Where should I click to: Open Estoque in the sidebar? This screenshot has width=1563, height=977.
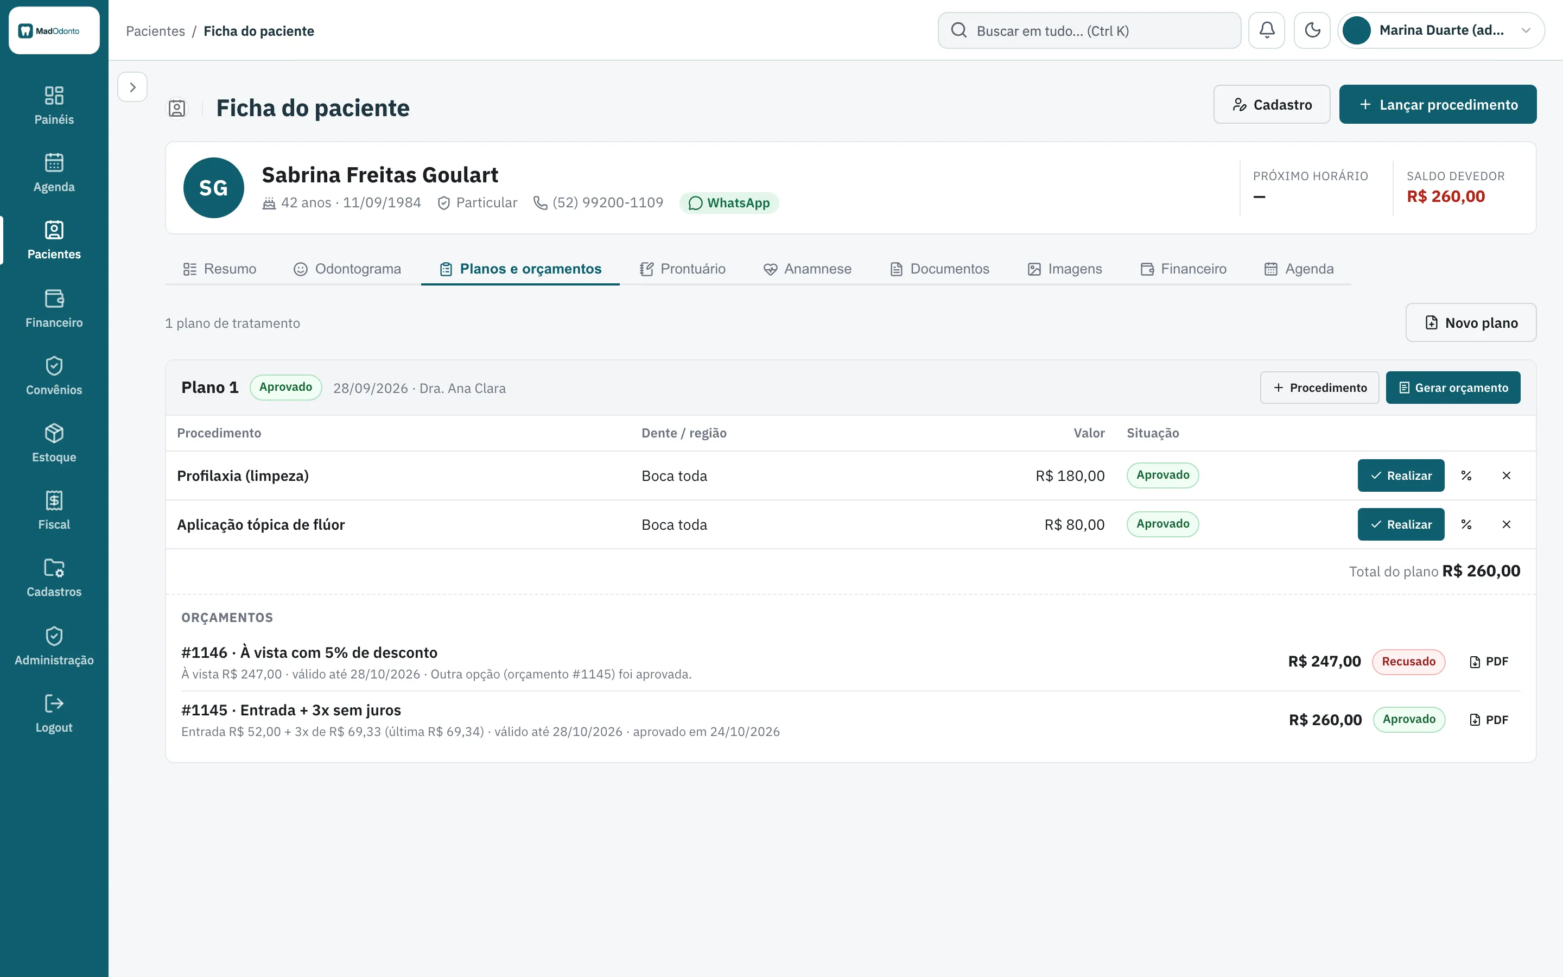[54, 443]
